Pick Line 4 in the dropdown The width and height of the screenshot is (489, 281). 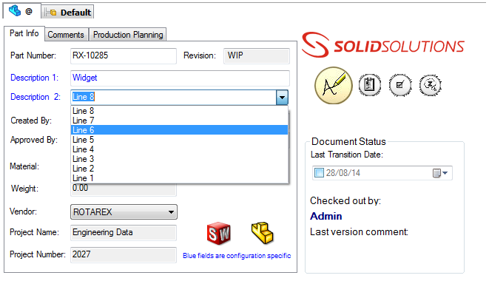[x=179, y=149]
